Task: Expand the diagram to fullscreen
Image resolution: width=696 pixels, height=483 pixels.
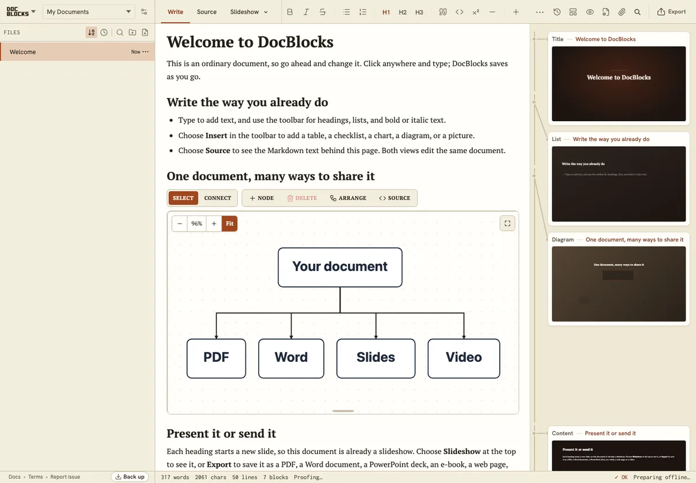Action: (507, 223)
